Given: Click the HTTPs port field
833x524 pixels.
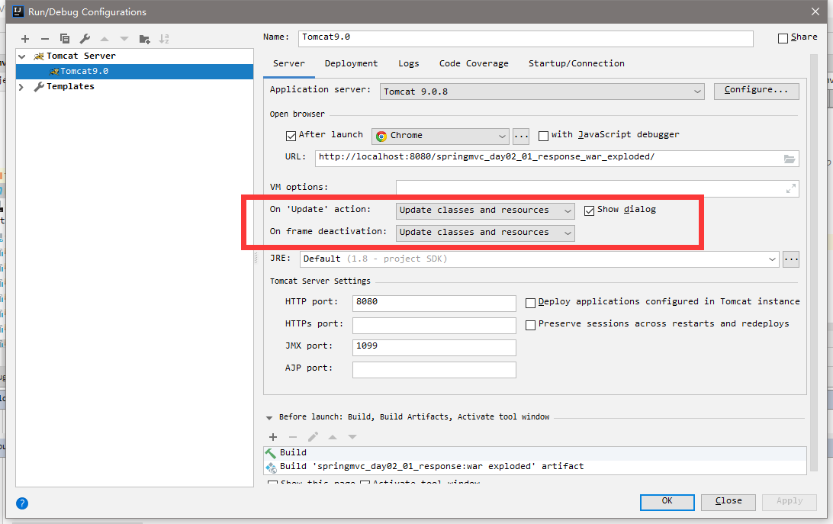Looking at the screenshot, I should point(434,325).
